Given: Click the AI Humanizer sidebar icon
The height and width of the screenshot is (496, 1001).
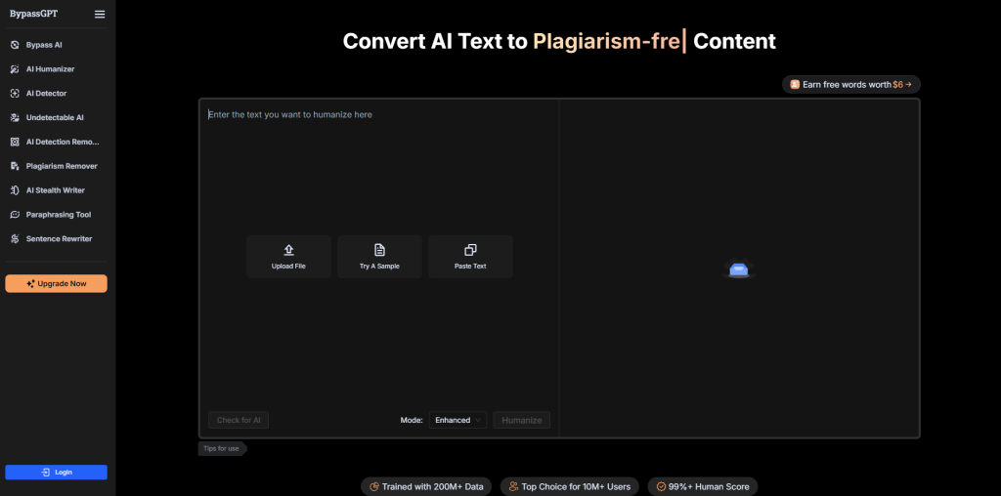Looking at the screenshot, I should 15,69.
